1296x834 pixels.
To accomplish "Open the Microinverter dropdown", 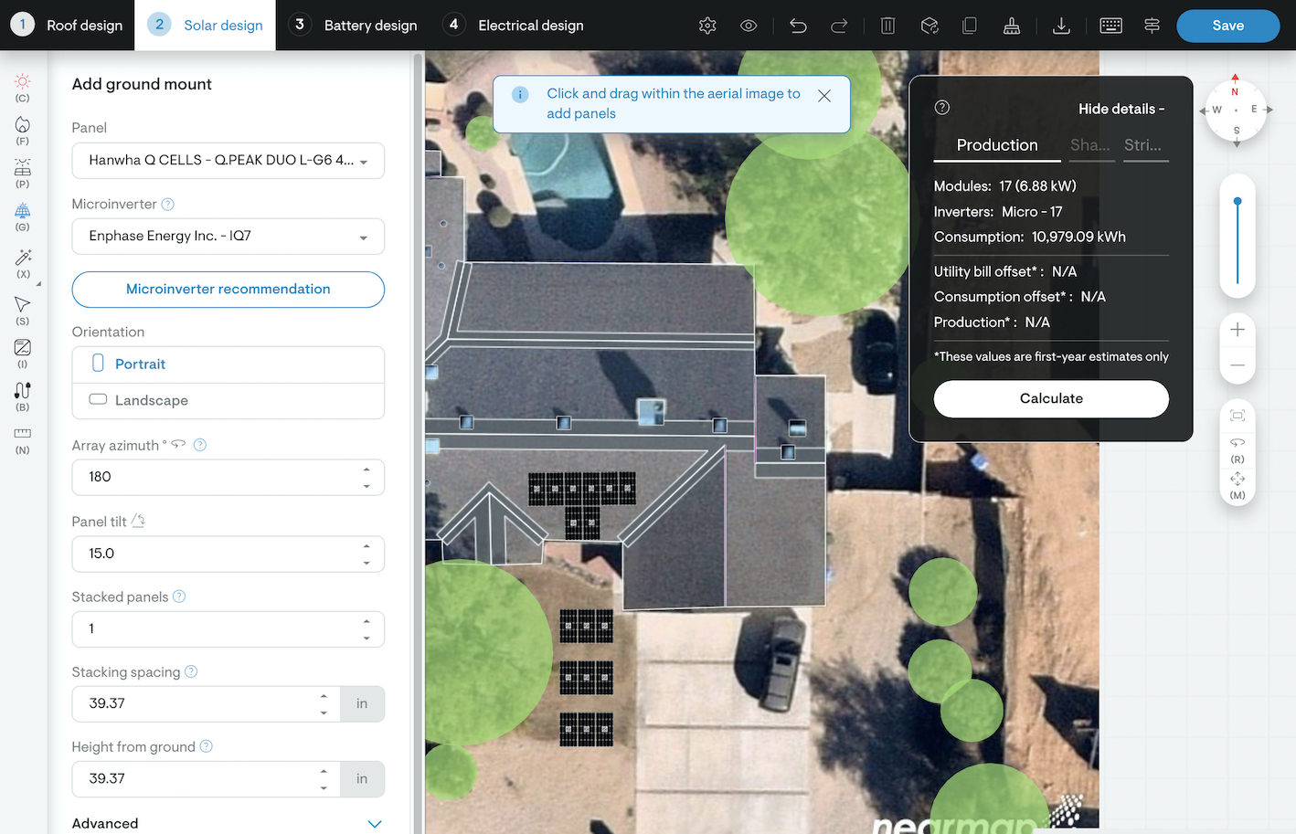I will (x=228, y=237).
